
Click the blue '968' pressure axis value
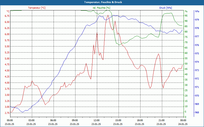pos(197,113)
